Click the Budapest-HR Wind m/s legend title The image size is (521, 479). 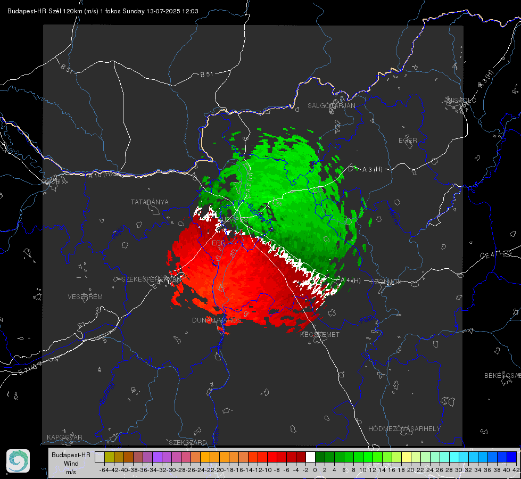(x=71, y=464)
